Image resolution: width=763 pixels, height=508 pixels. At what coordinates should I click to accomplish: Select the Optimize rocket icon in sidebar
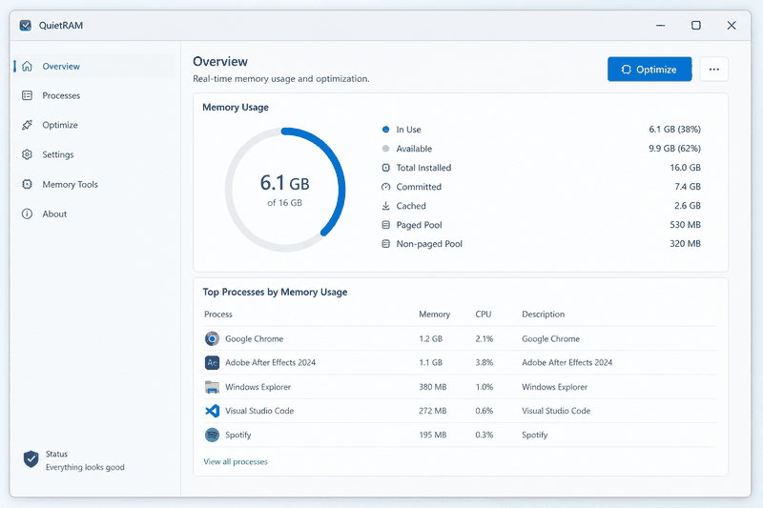(28, 125)
